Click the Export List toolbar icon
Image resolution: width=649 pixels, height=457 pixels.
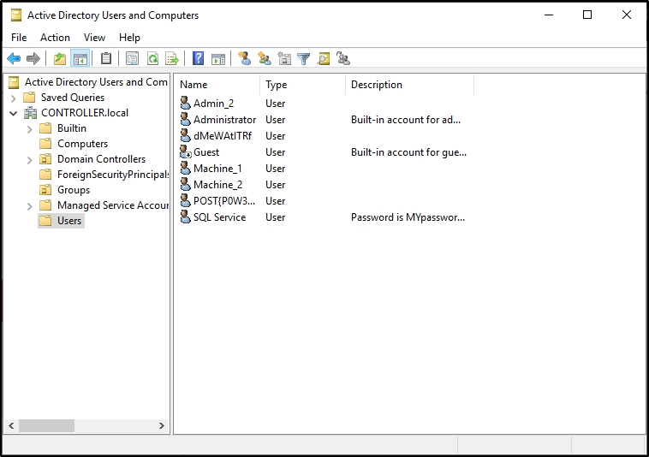coord(172,59)
